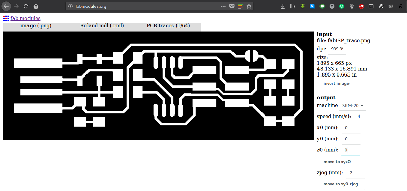This screenshot has width=407, height=191.
Task: Open the Firefox downloads panel
Action: coord(283,6)
